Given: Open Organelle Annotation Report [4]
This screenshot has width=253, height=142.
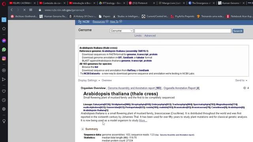Looking at the screenshot, I should tap(181, 88).
